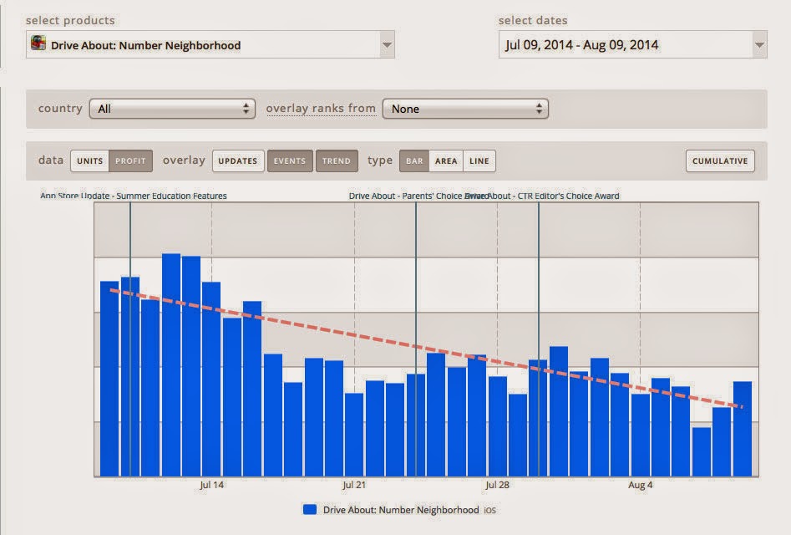Click the last bar on the right of chart
The width and height of the screenshot is (791, 535).
click(x=742, y=429)
